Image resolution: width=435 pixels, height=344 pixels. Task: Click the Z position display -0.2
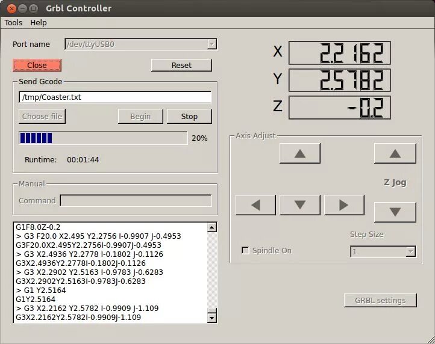(340, 108)
